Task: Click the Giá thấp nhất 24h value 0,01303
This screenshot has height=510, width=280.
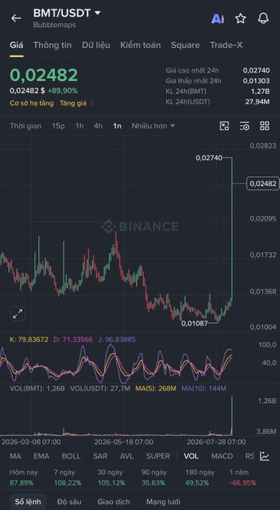Action: click(256, 81)
